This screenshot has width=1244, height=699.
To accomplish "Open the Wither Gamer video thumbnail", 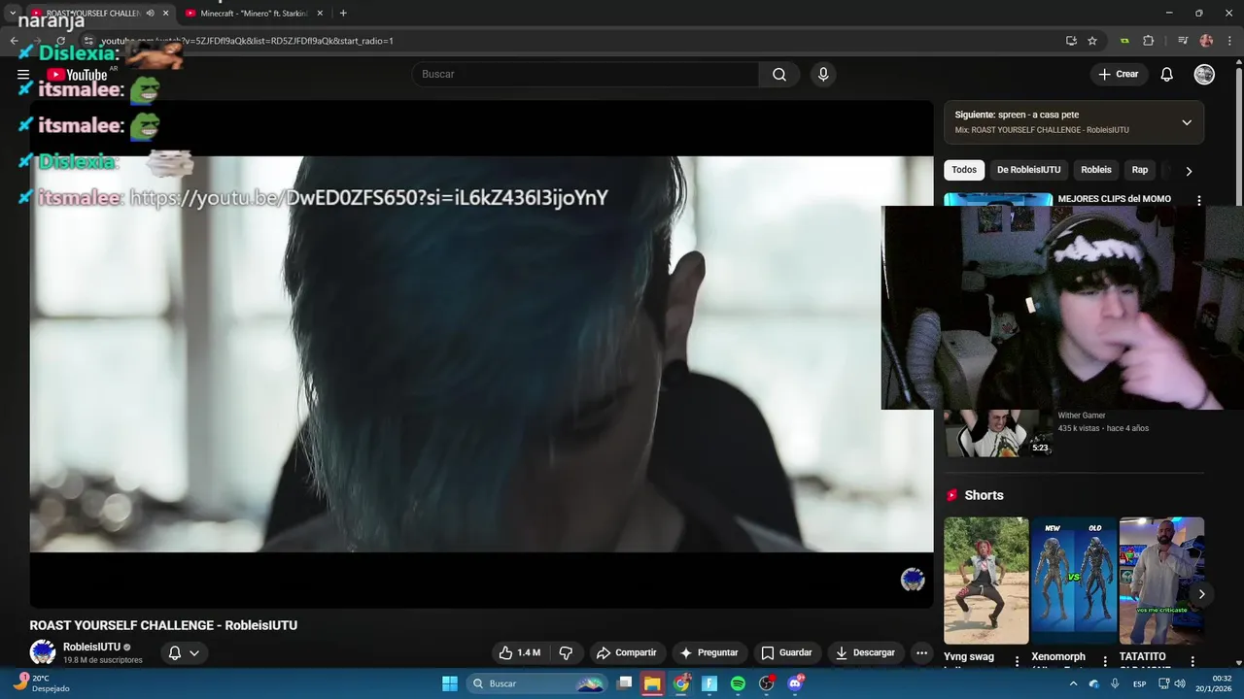I will (998, 433).
